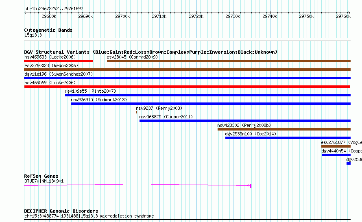Select the esv2761877 brown variant bar
Viewport: 362px width, 222px height.
[x=336, y=146]
